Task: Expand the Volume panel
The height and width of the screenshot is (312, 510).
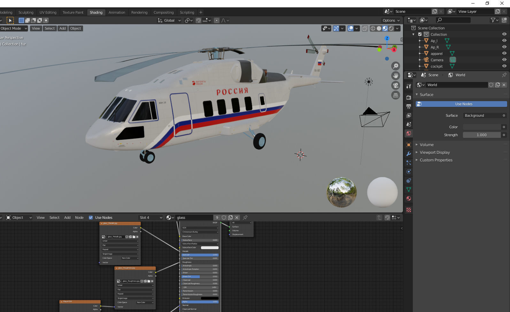Action: (x=417, y=145)
